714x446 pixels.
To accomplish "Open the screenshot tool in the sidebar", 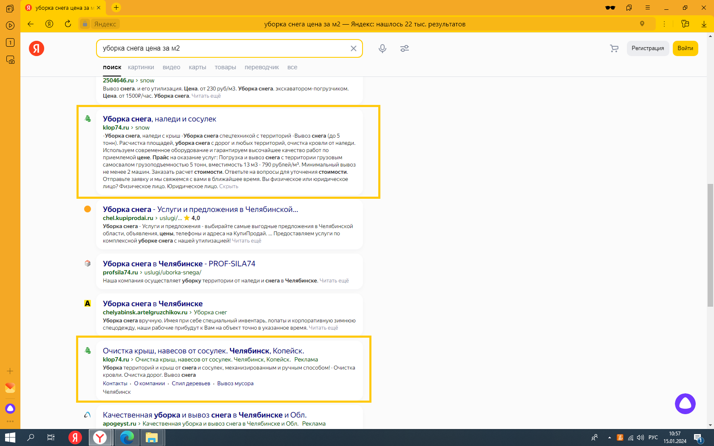I will (x=10, y=60).
